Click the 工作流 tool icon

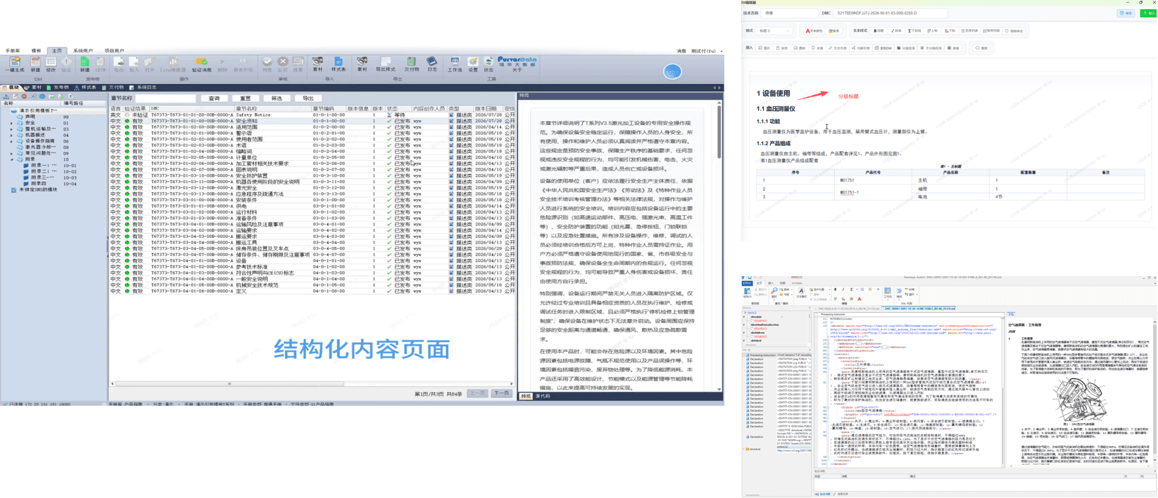click(x=454, y=65)
